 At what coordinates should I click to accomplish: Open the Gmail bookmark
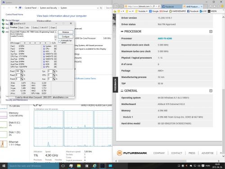pos(164,11)
